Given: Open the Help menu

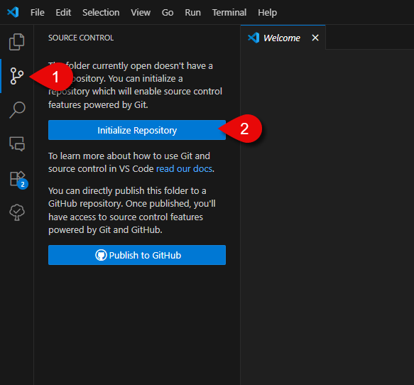Looking at the screenshot, I should click(x=267, y=12).
